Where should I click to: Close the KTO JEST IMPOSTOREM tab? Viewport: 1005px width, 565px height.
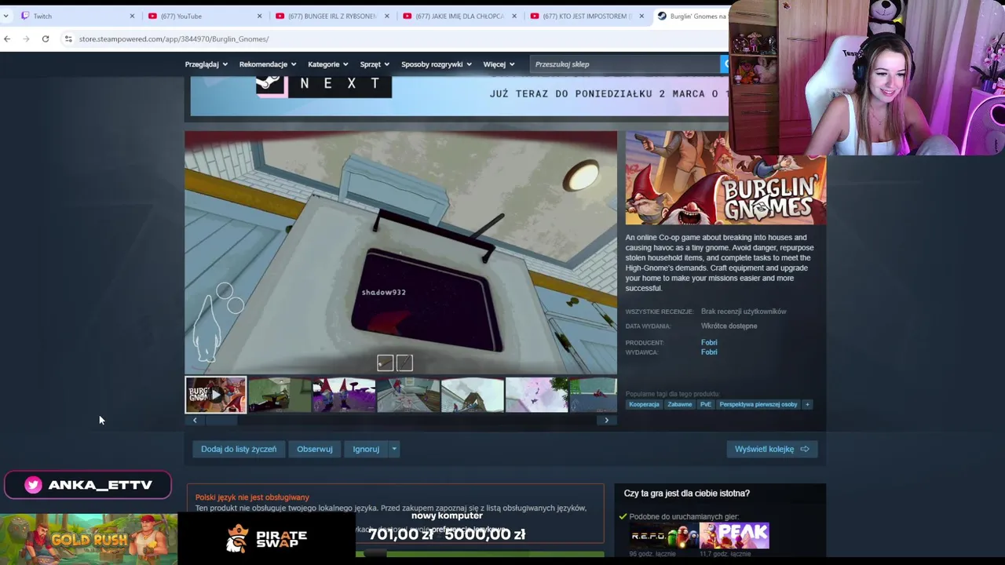[x=641, y=16]
